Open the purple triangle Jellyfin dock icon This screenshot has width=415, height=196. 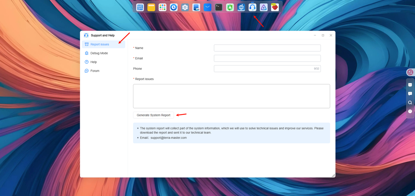click(264, 7)
